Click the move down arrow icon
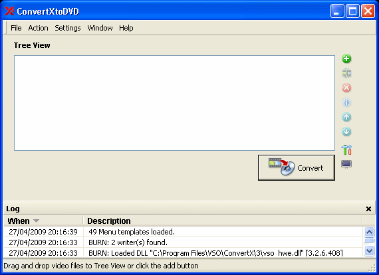 (x=346, y=132)
